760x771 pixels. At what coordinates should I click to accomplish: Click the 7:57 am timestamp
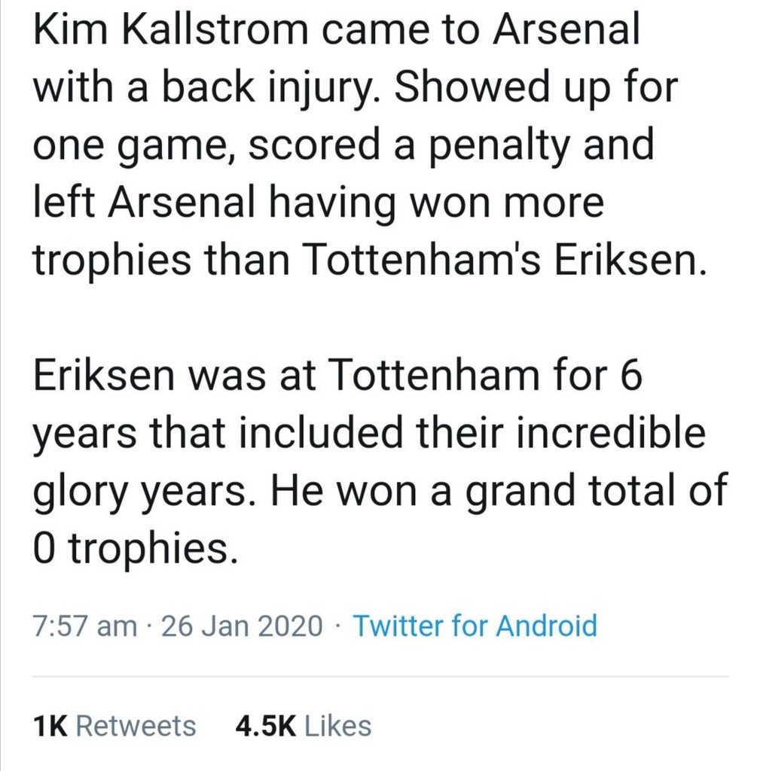click(84, 626)
